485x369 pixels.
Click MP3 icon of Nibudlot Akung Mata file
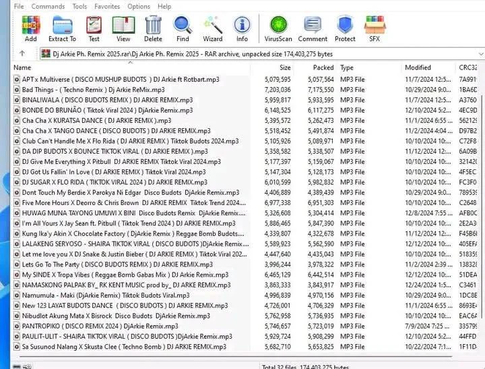17,316
